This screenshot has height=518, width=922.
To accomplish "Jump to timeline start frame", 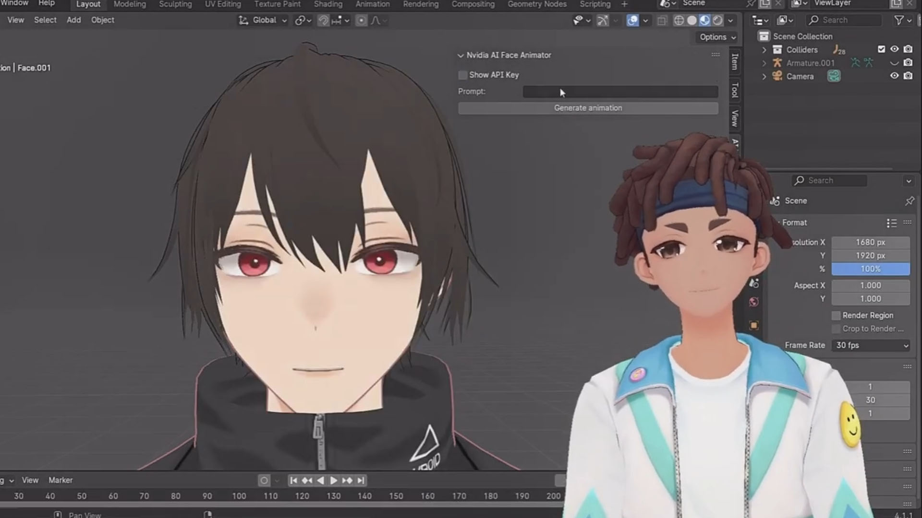I will coord(293,480).
